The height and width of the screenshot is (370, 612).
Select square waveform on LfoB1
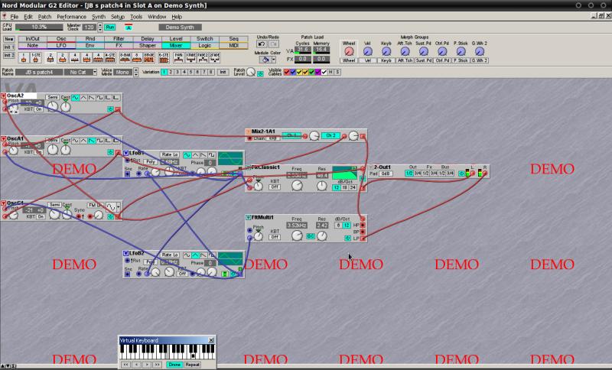[x=212, y=154]
